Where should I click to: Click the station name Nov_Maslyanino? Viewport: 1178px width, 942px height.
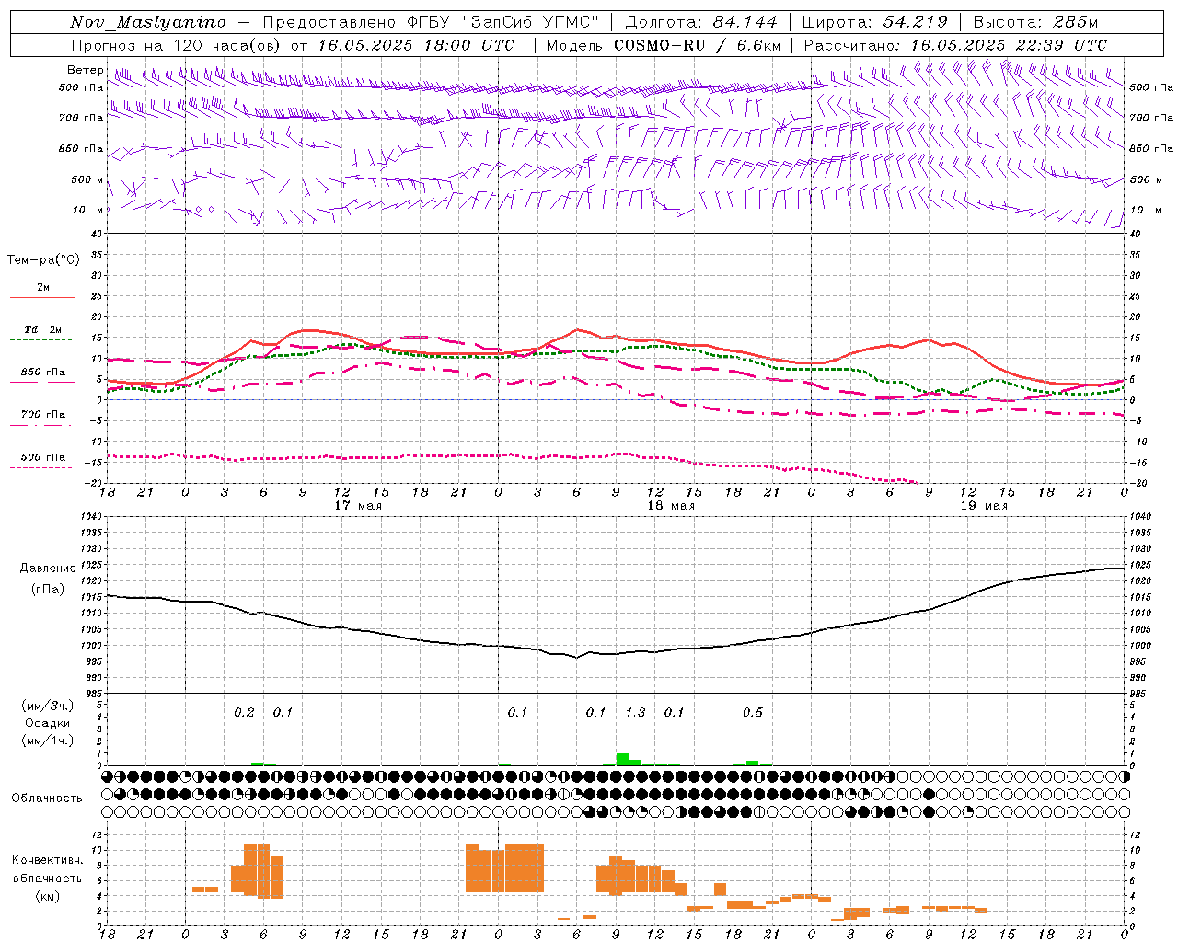click(x=147, y=22)
